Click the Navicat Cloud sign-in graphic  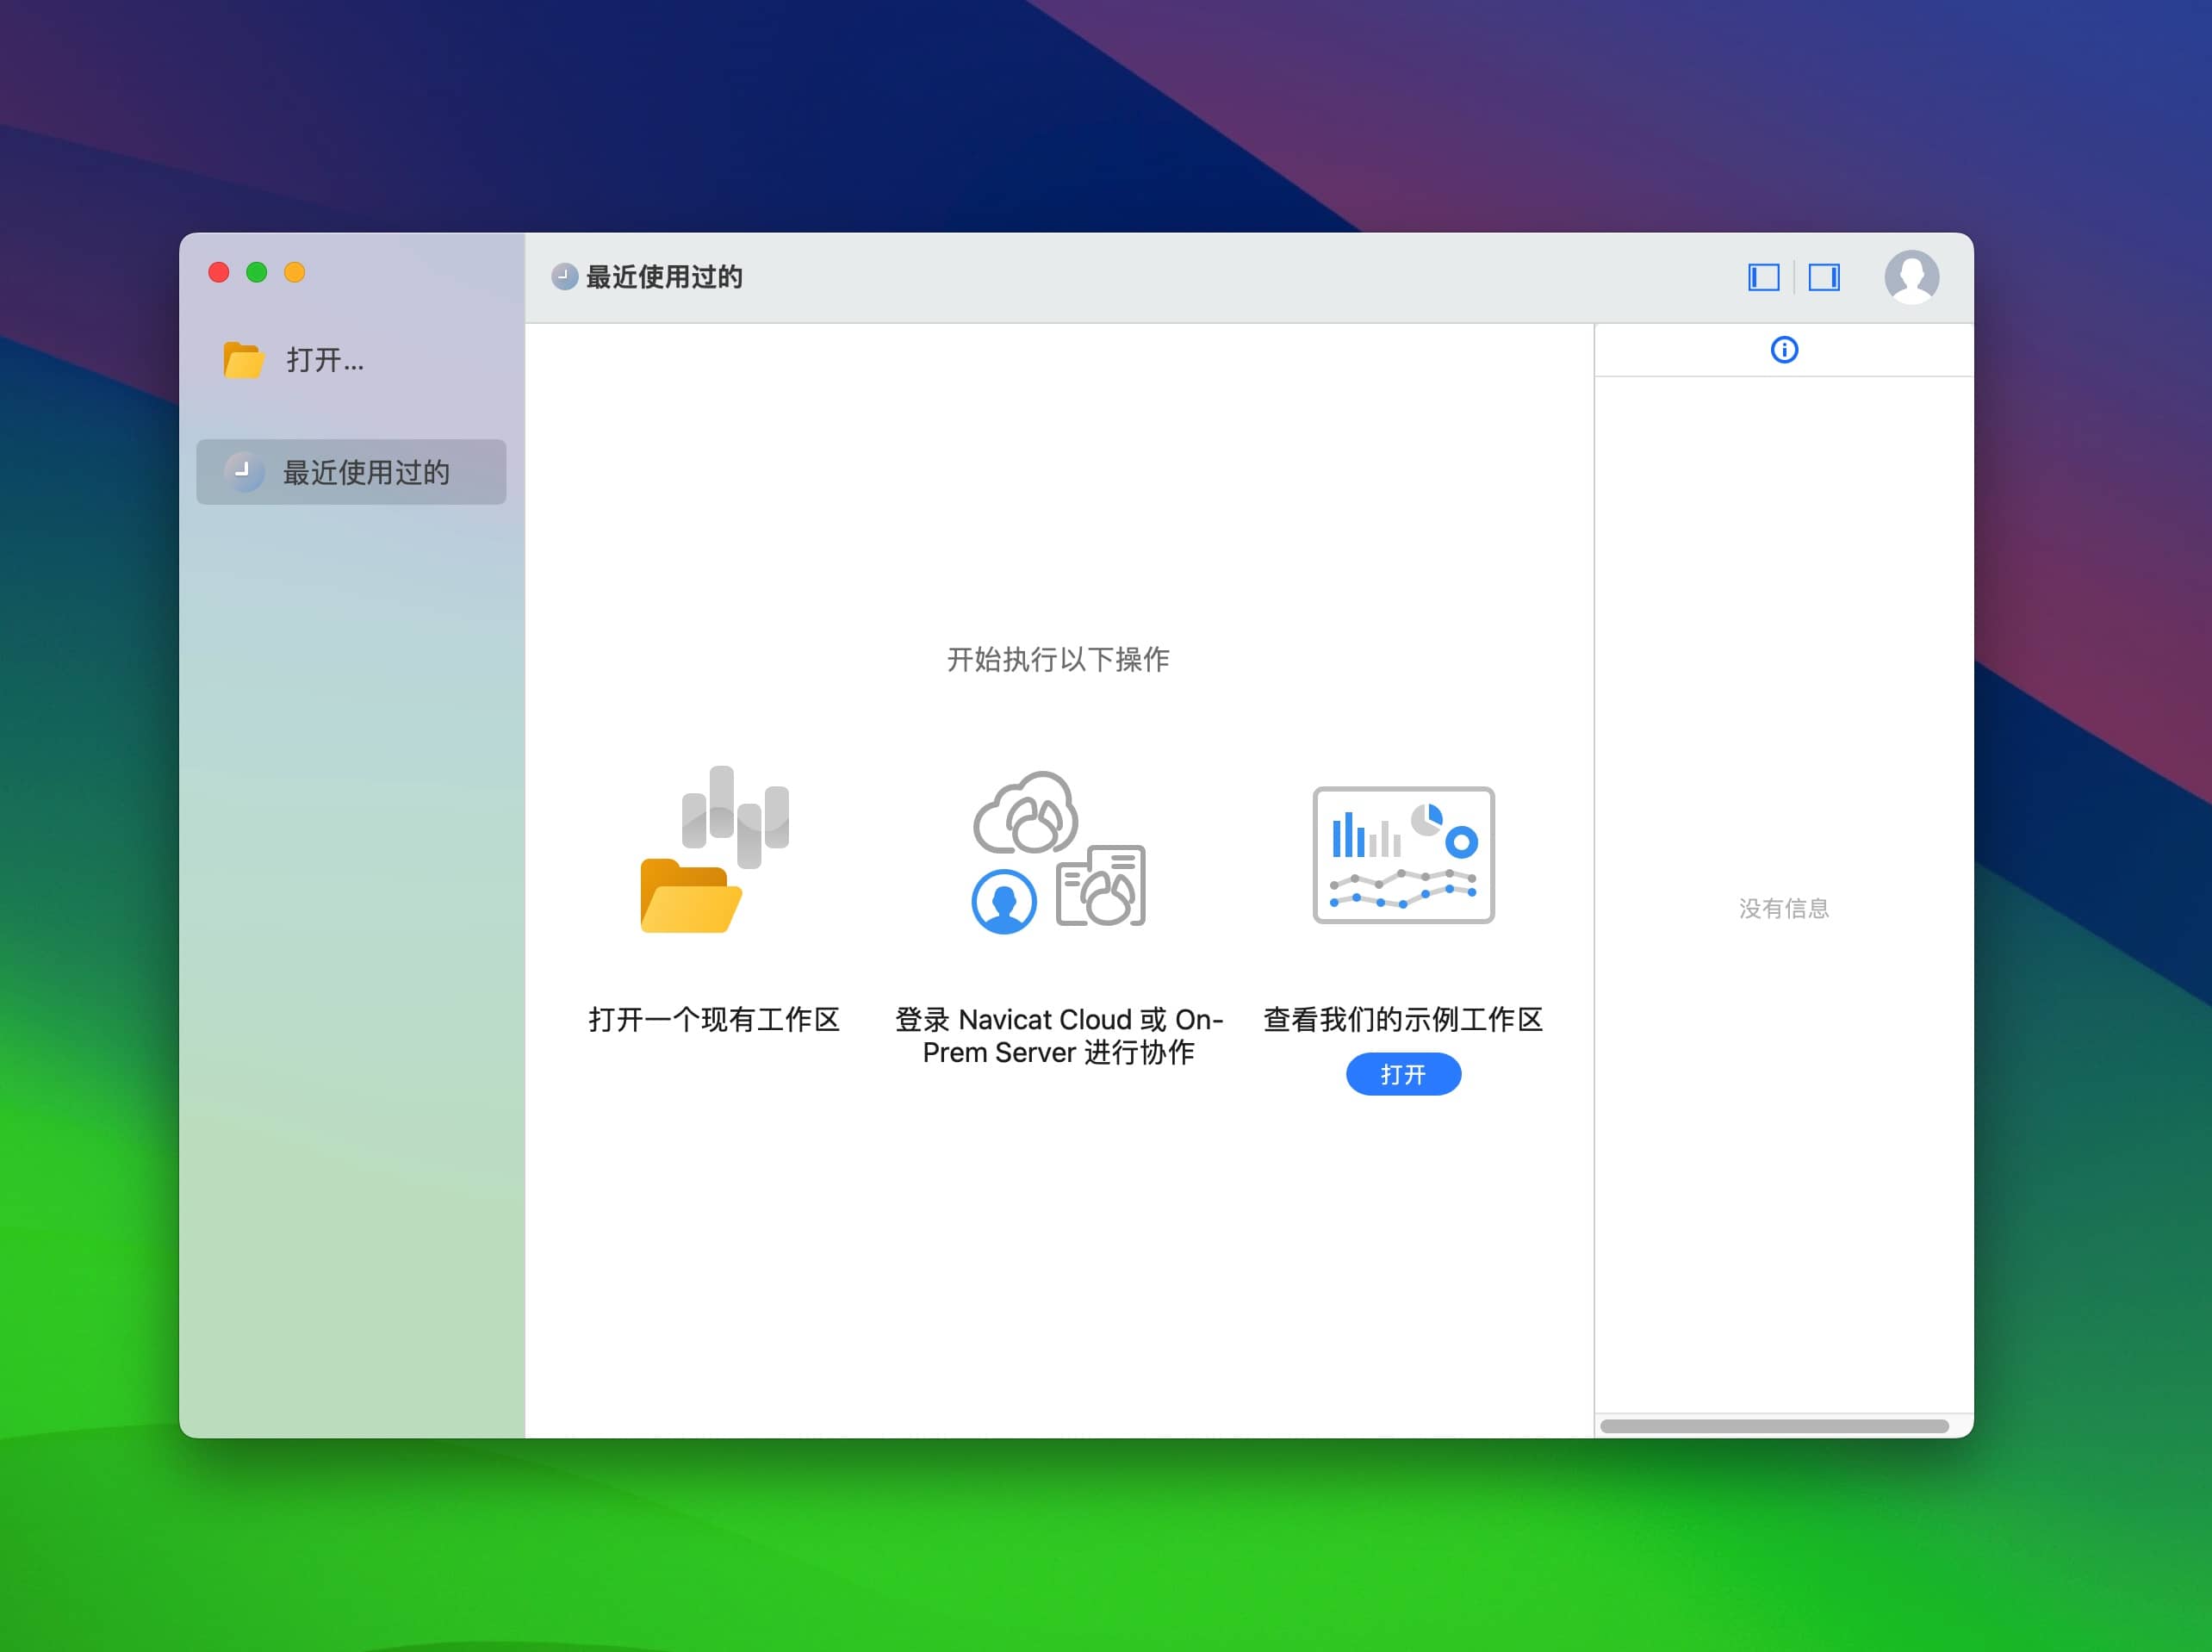tap(1059, 853)
